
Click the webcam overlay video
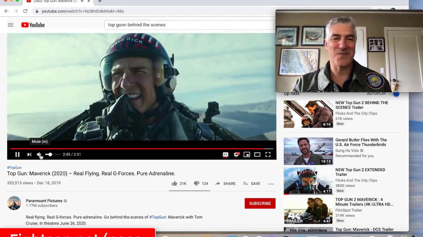(x=349, y=51)
